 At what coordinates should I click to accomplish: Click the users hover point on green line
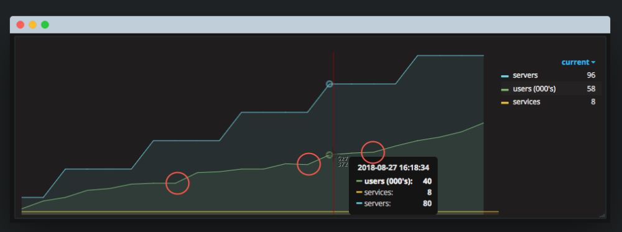[x=329, y=155]
